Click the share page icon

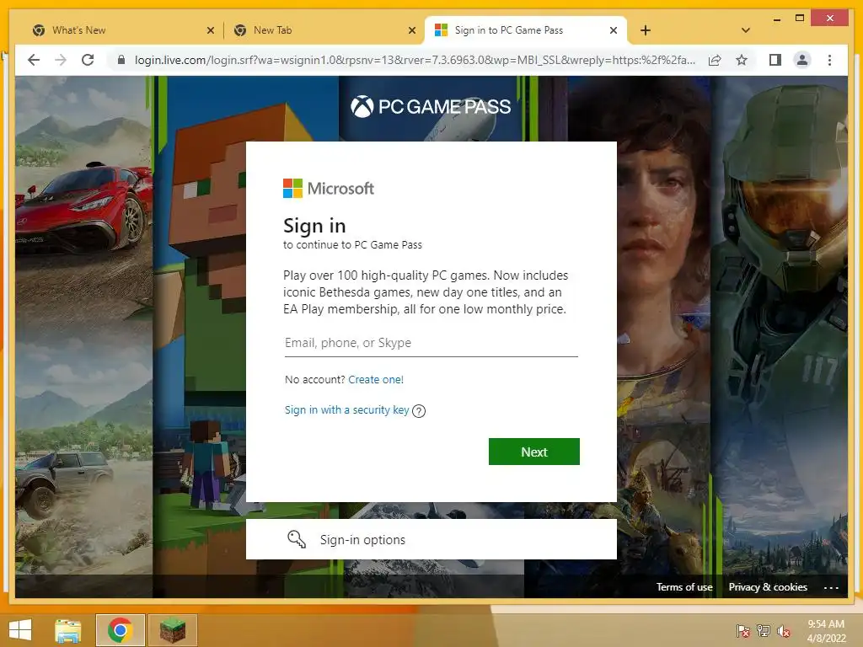click(715, 60)
